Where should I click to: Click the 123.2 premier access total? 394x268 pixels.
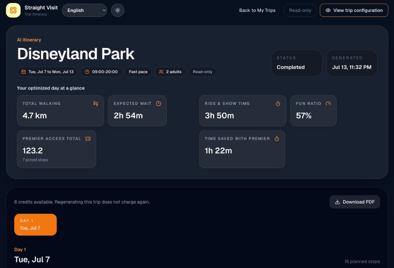point(33,151)
